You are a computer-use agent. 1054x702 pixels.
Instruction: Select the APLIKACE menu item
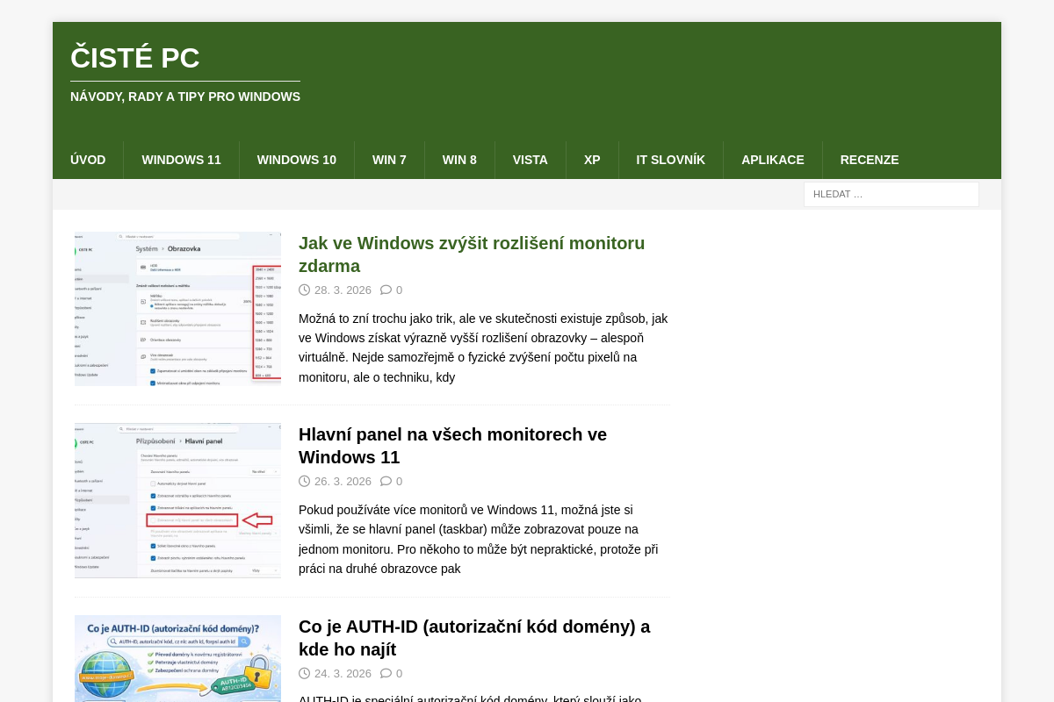[772, 160]
